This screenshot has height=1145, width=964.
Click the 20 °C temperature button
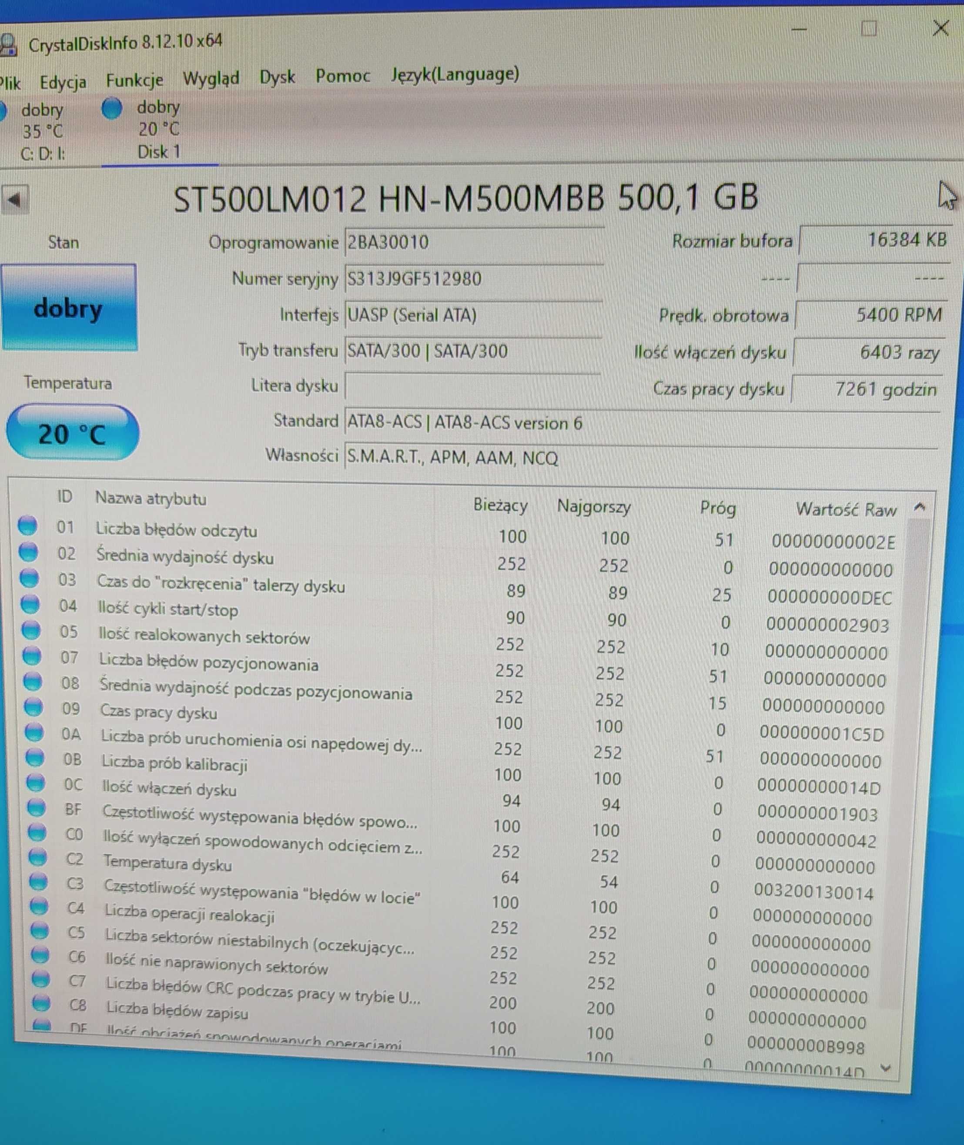coord(72,433)
